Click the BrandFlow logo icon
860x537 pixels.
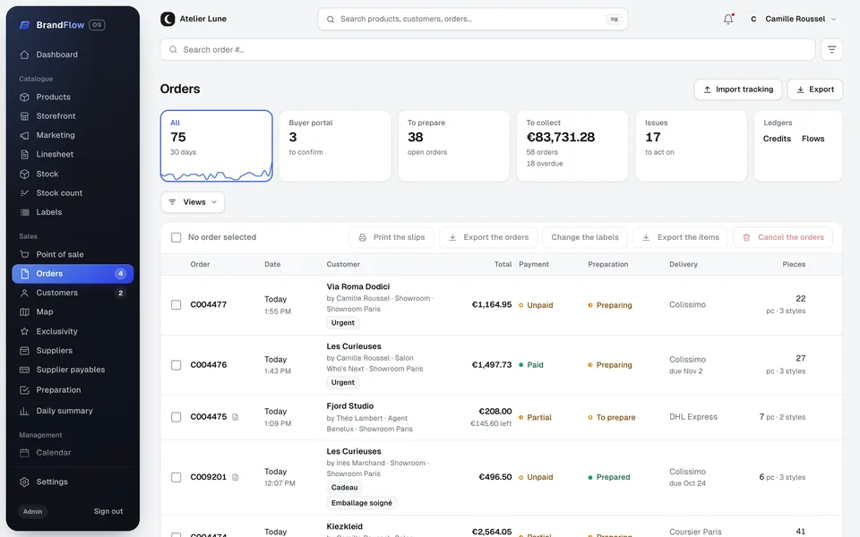[x=24, y=25]
